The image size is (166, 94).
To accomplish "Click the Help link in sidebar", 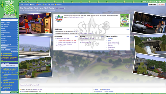I will (2, 60).
